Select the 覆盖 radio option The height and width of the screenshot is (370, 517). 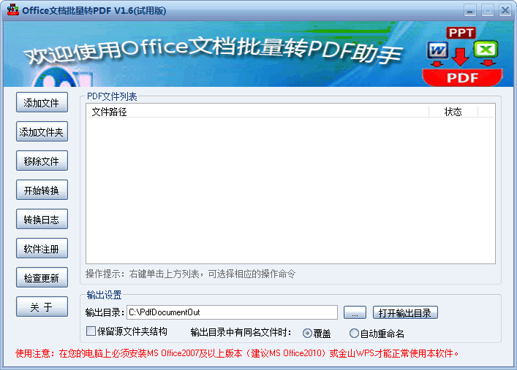(x=307, y=333)
